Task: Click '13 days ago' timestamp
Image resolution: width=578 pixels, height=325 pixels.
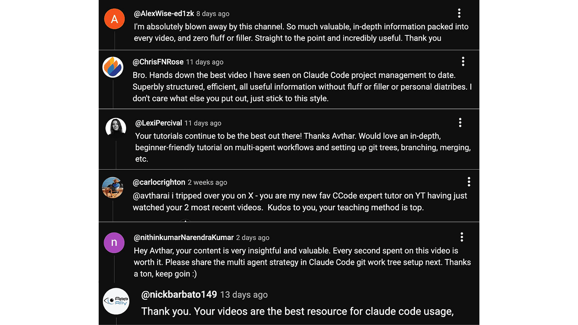Action: pyautogui.click(x=244, y=295)
